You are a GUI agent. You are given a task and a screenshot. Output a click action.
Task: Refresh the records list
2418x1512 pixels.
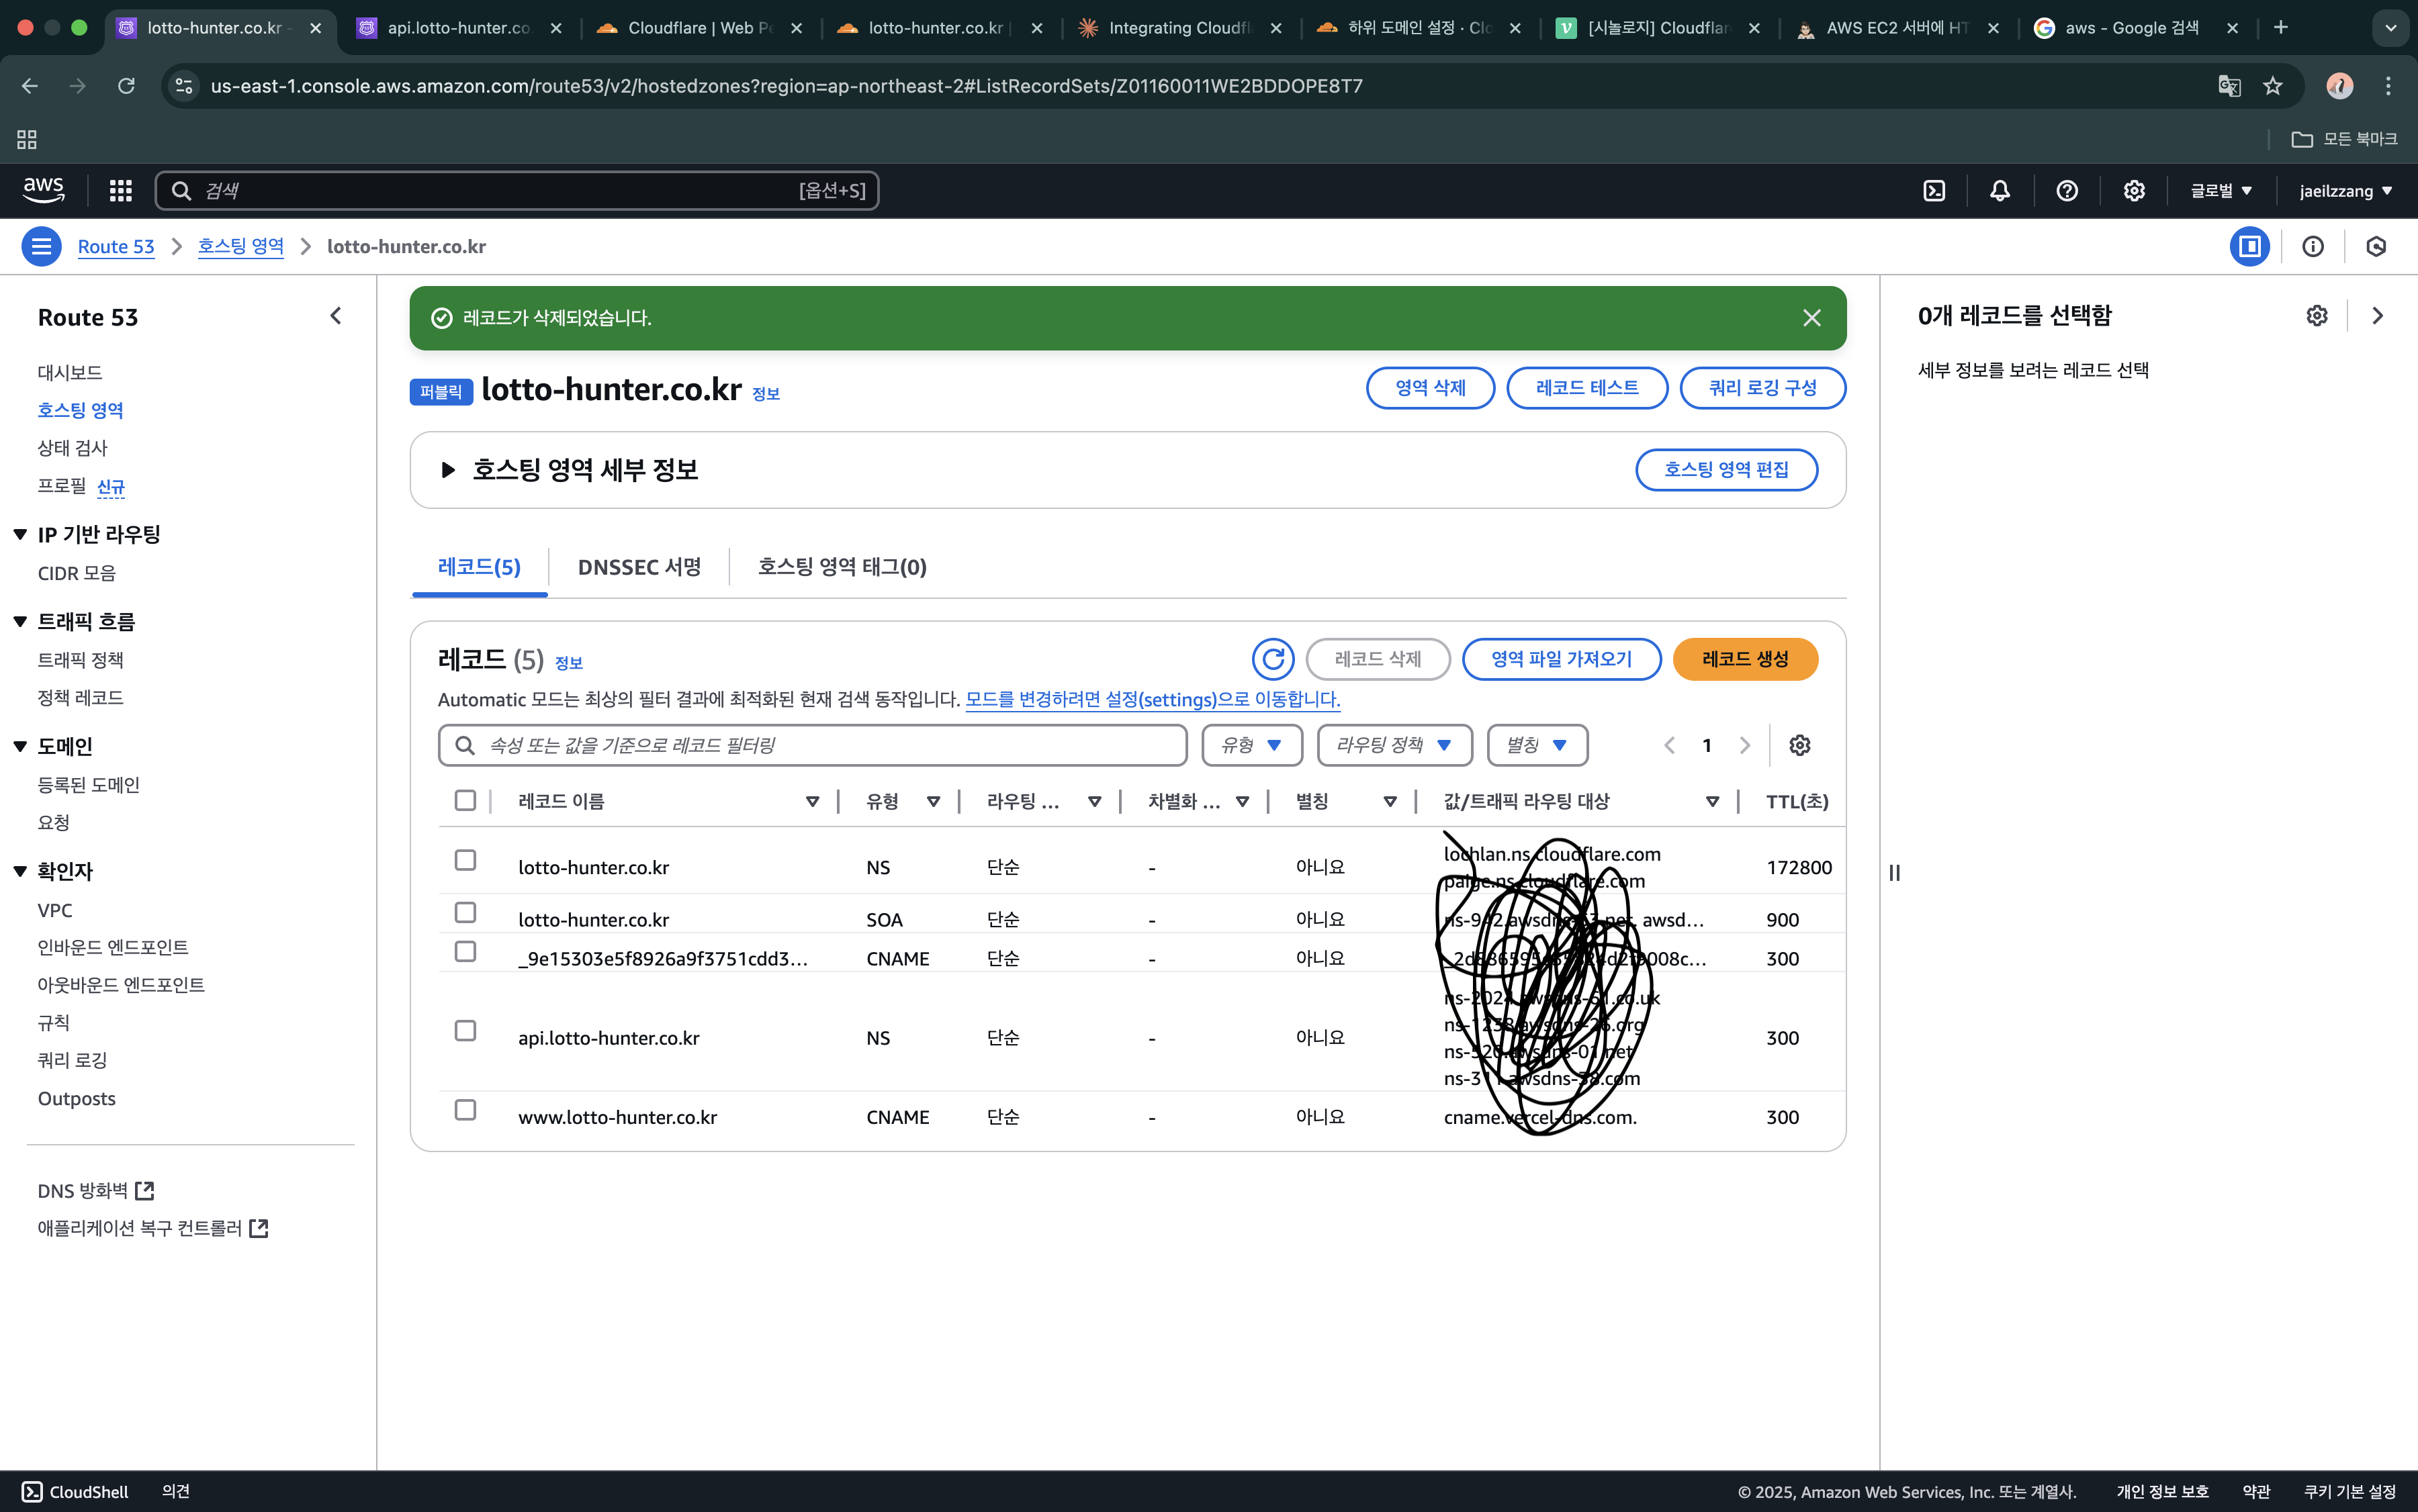(x=1273, y=659)
